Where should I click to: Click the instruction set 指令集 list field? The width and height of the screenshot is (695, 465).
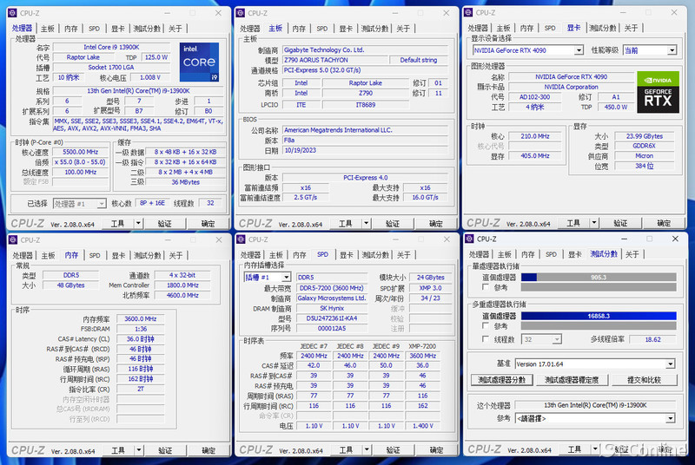[138, 125]
